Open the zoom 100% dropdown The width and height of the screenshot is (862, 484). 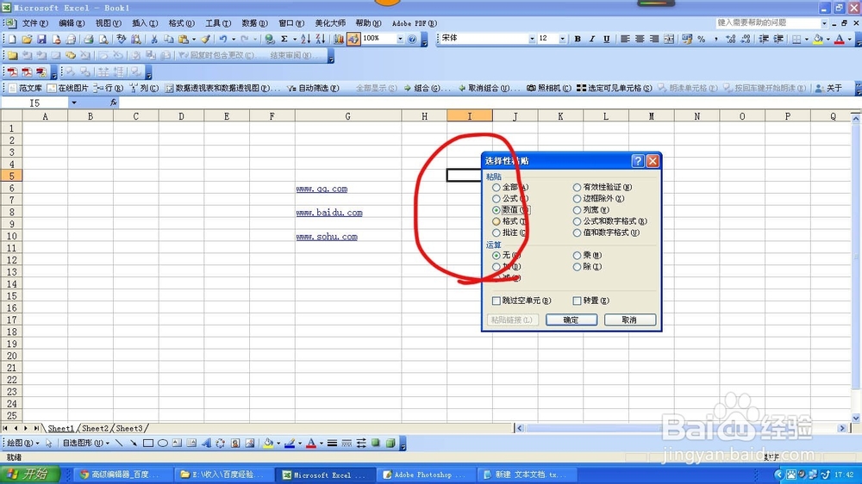[400, 39]
